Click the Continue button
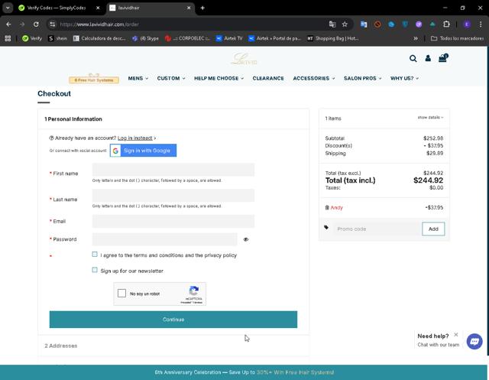This screenshot has width=489, height=380. tap(173, 320)
